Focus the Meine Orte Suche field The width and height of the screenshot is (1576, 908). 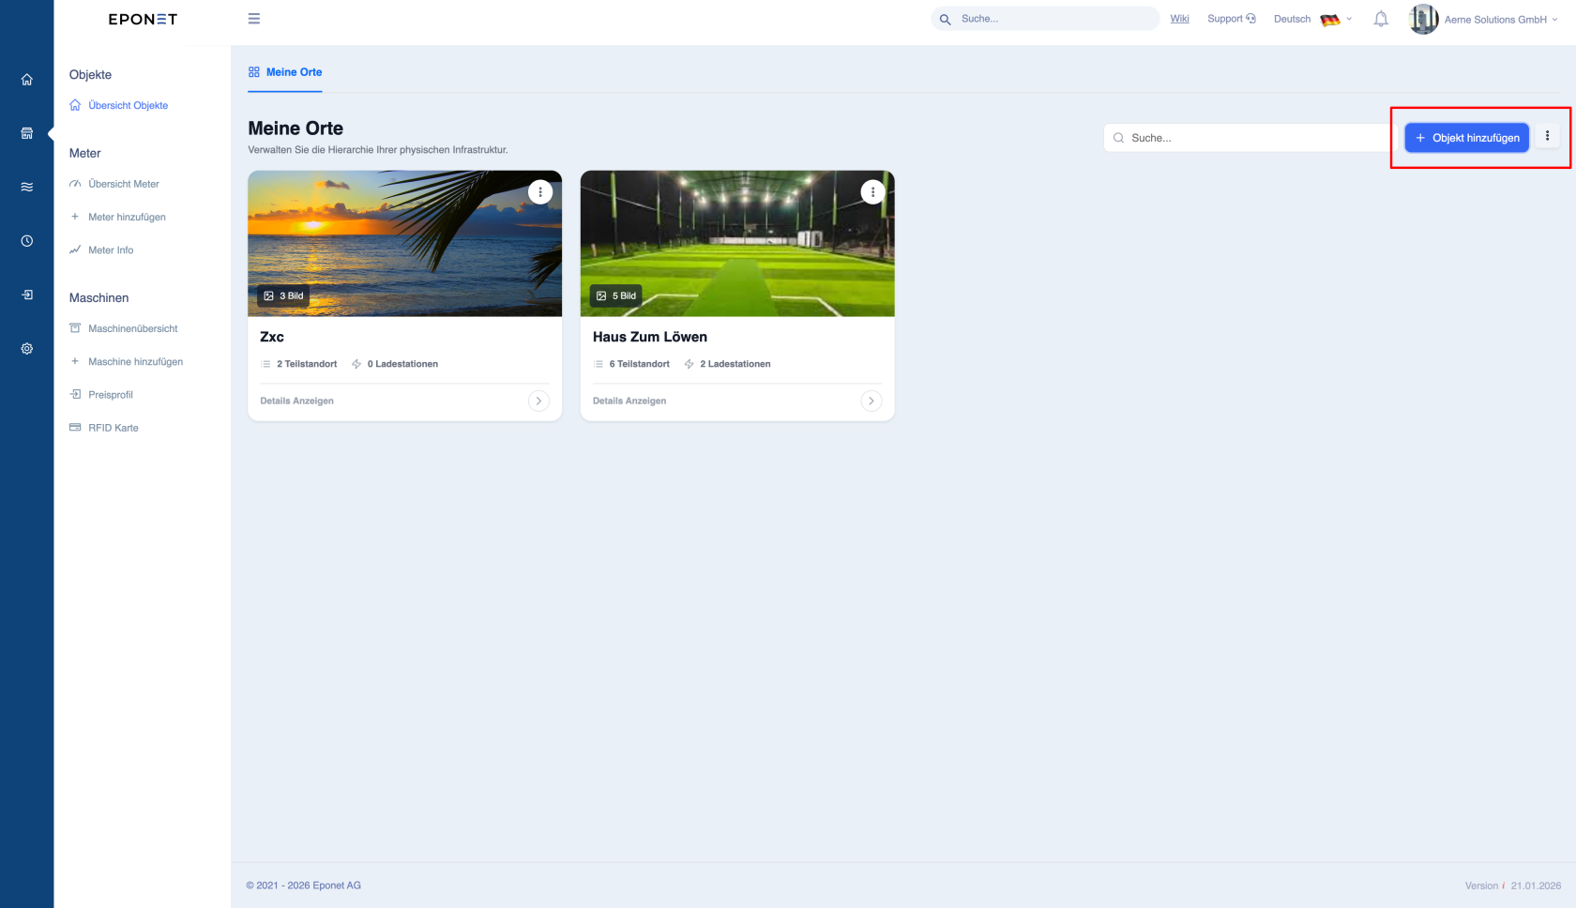[x=1249, y=138]
